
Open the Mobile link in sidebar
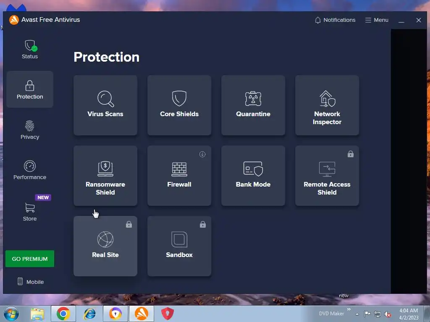(x=30, y=282)
